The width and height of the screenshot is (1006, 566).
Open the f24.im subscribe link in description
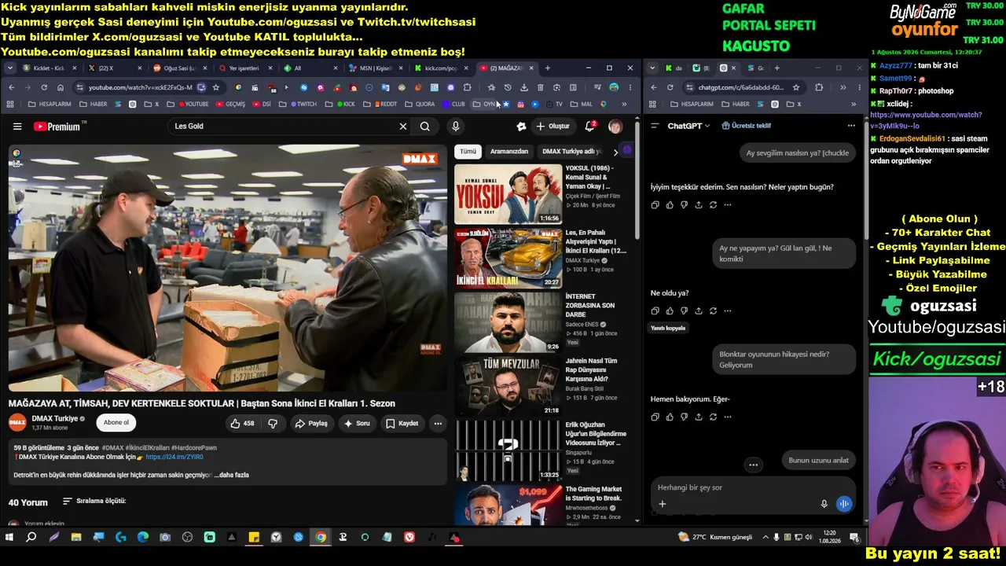click(x=174, y=457)
